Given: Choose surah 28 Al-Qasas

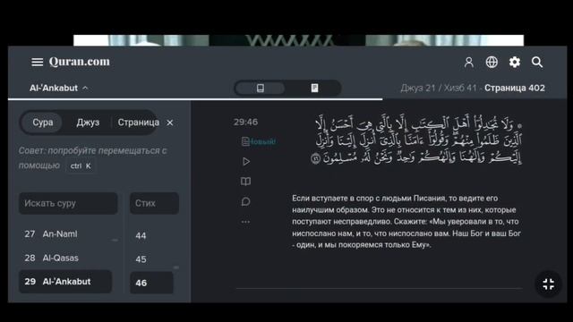Looking at the screenshot, I should click(65, 258).
